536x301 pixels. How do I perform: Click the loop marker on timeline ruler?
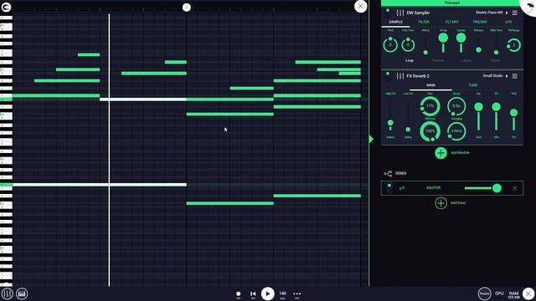[x=186, y=8]
